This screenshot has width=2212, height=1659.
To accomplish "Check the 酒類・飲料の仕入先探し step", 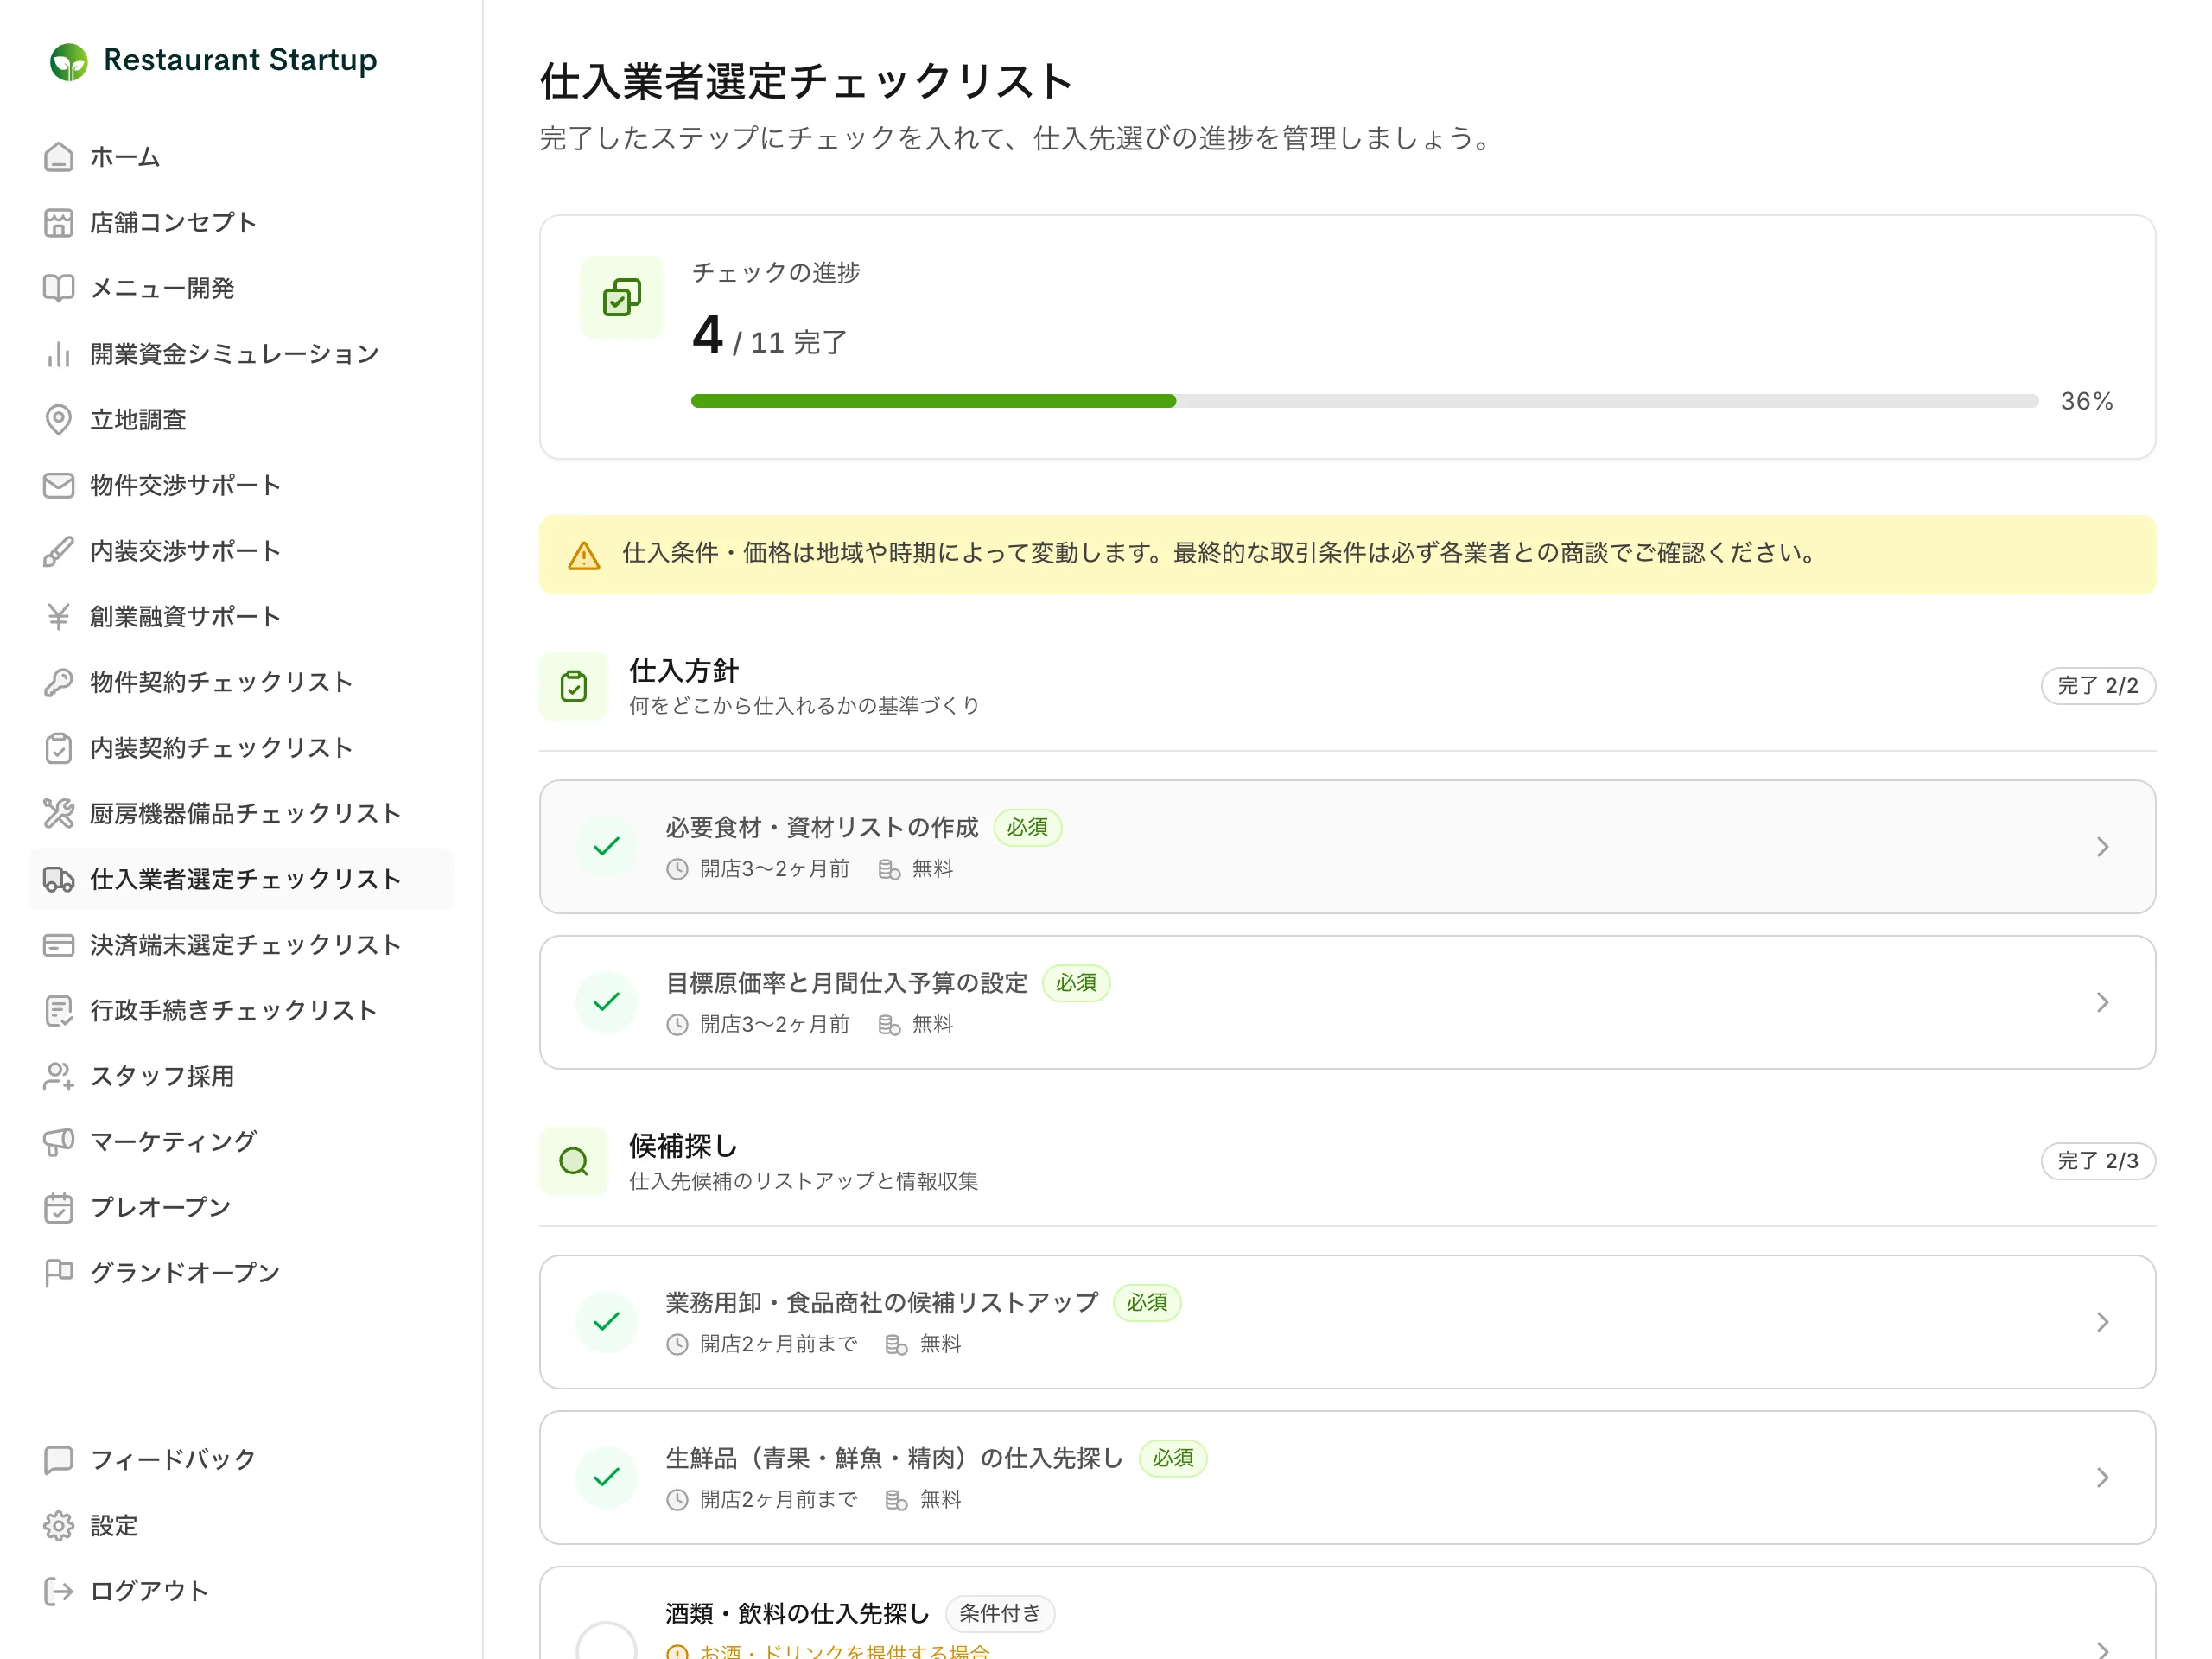I will [x=607, y=1643].
